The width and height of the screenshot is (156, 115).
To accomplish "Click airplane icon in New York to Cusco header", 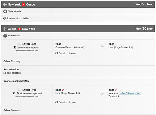I will [x=5, y=5].
